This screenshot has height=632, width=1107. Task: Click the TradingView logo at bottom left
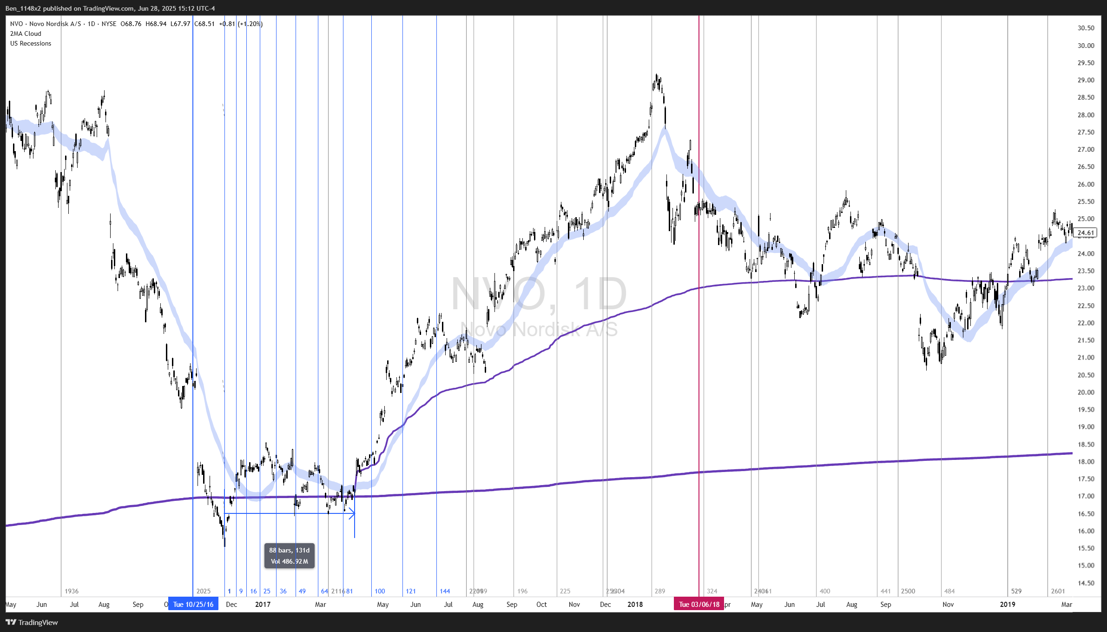(x=32, y=622)
